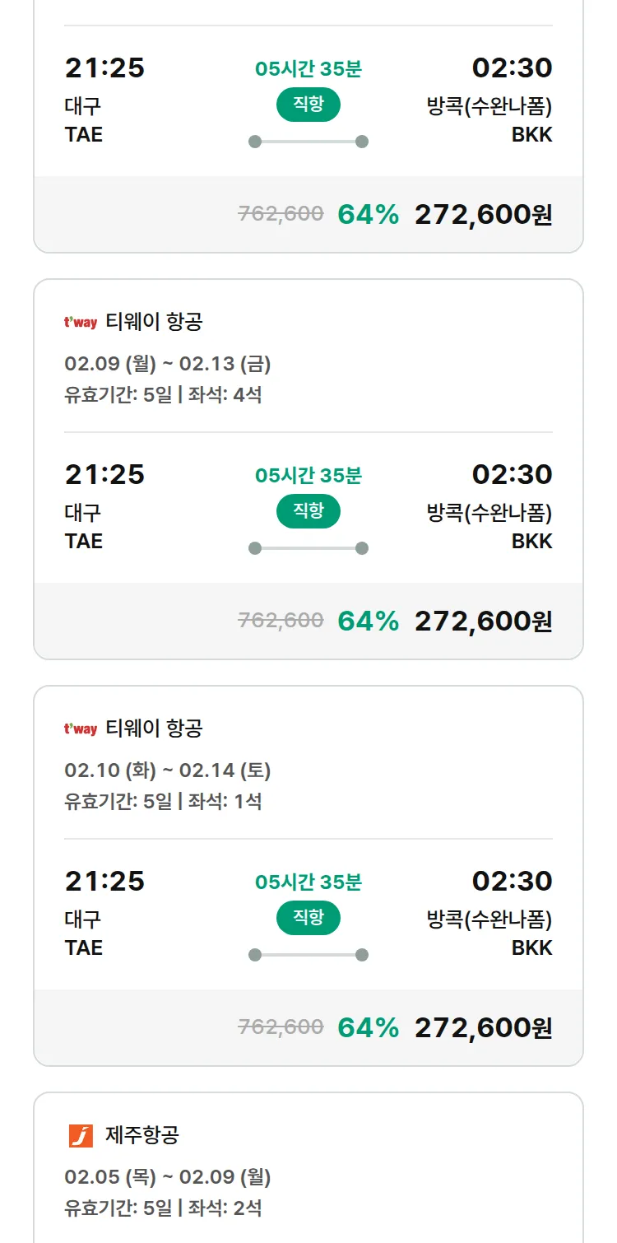Click the 02.05 (목) ~ 02.09 (월) date range

coord(168,1177)
